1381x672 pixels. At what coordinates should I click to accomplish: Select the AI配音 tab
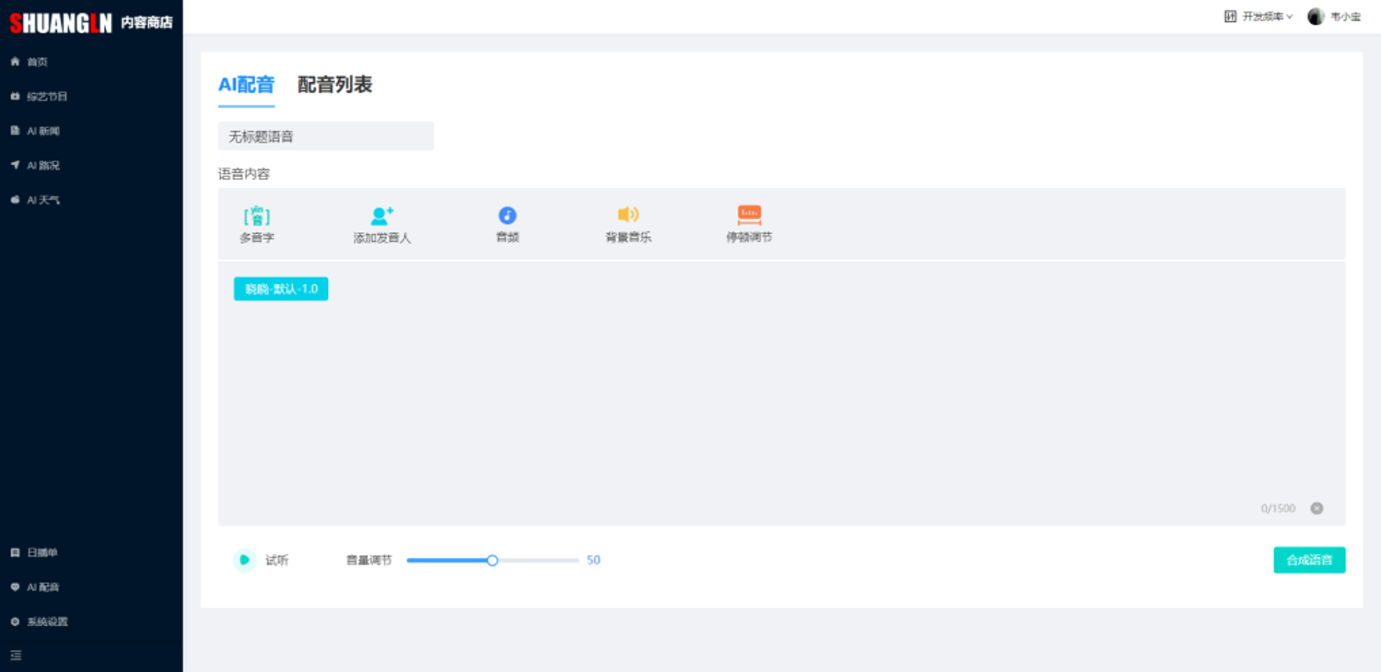click(x=247, y=84)
